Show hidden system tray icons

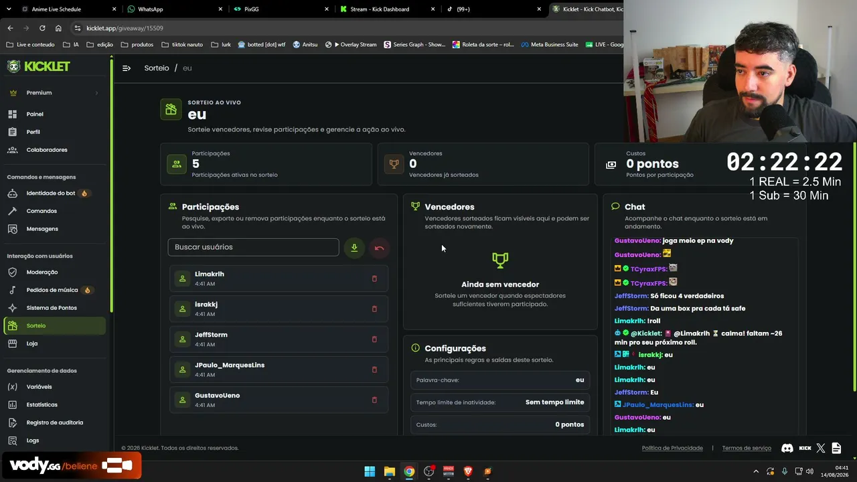756,471
